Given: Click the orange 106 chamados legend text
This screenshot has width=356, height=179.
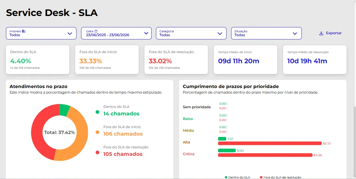Looking at the screenshot, I should pos(123,134).
